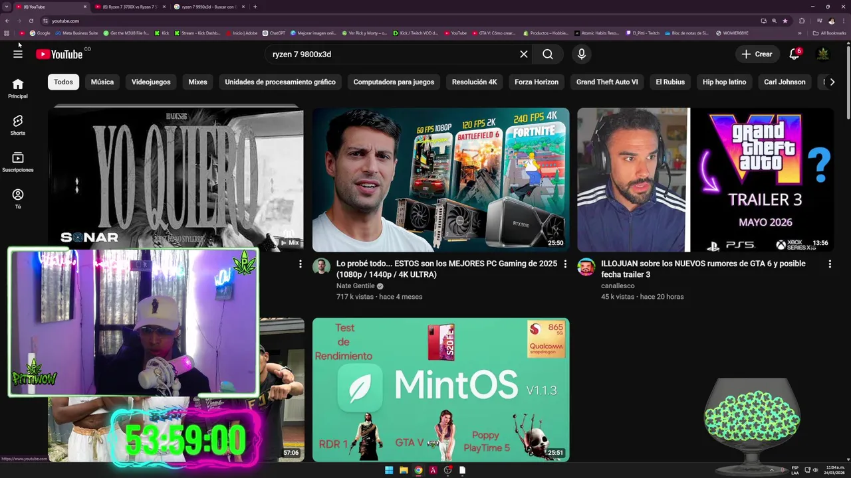The image size is (851, 478).
Task: Open Windows Start menu
Action: click(389, 470)
